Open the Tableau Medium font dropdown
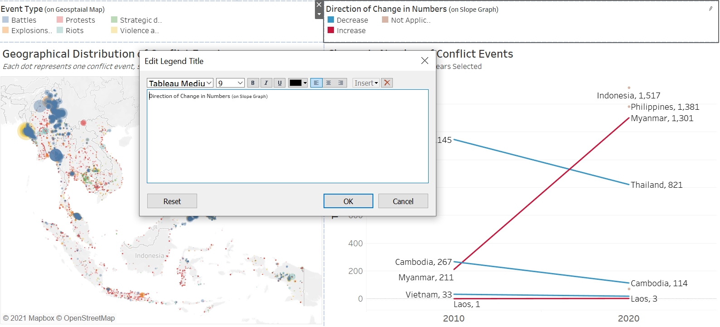Image resolution: width=720 pixels, height=327 pixels. click(180, 83)
